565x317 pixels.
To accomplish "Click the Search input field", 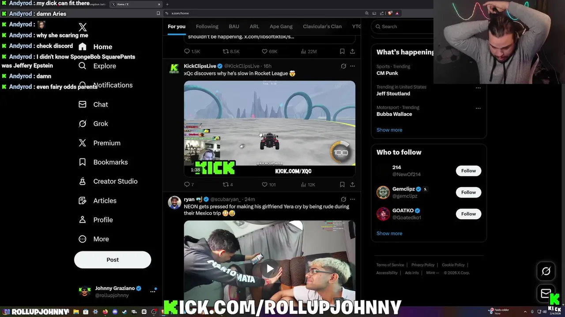I will pyautogui.click(x=404, y=26).
